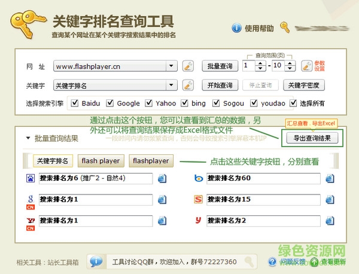The height and width of the screenshot is (274, 359).
Task: Click the 使用帮助 help icon
Action: [235, 28]
